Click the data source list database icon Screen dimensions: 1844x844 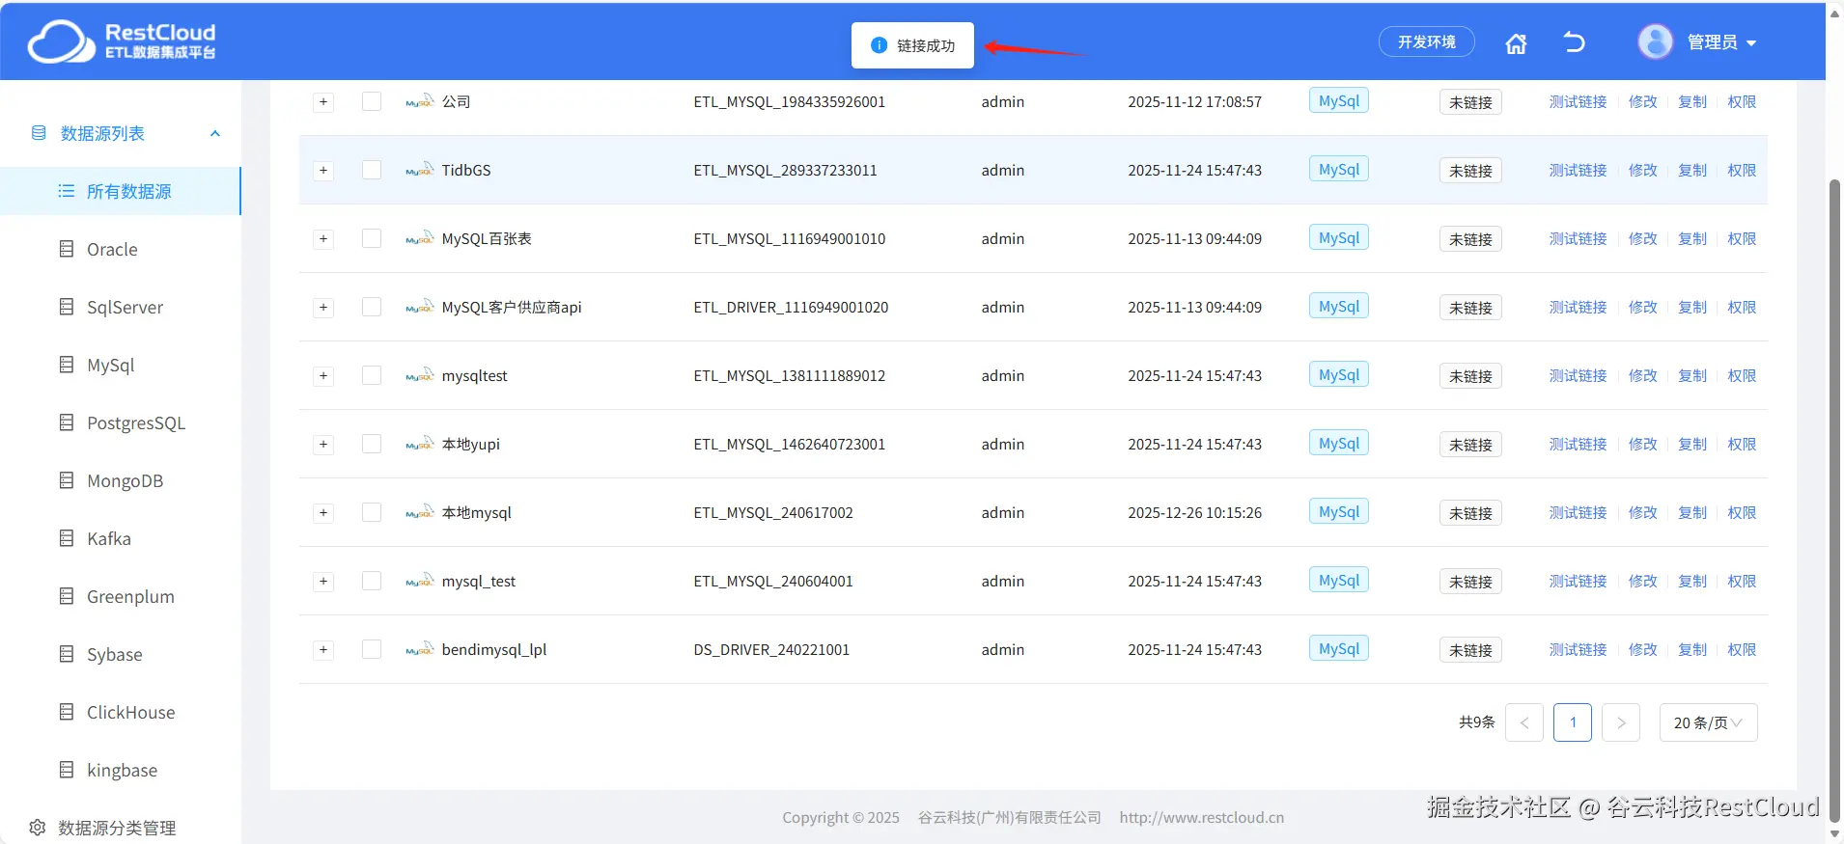[x=39, y=133]
